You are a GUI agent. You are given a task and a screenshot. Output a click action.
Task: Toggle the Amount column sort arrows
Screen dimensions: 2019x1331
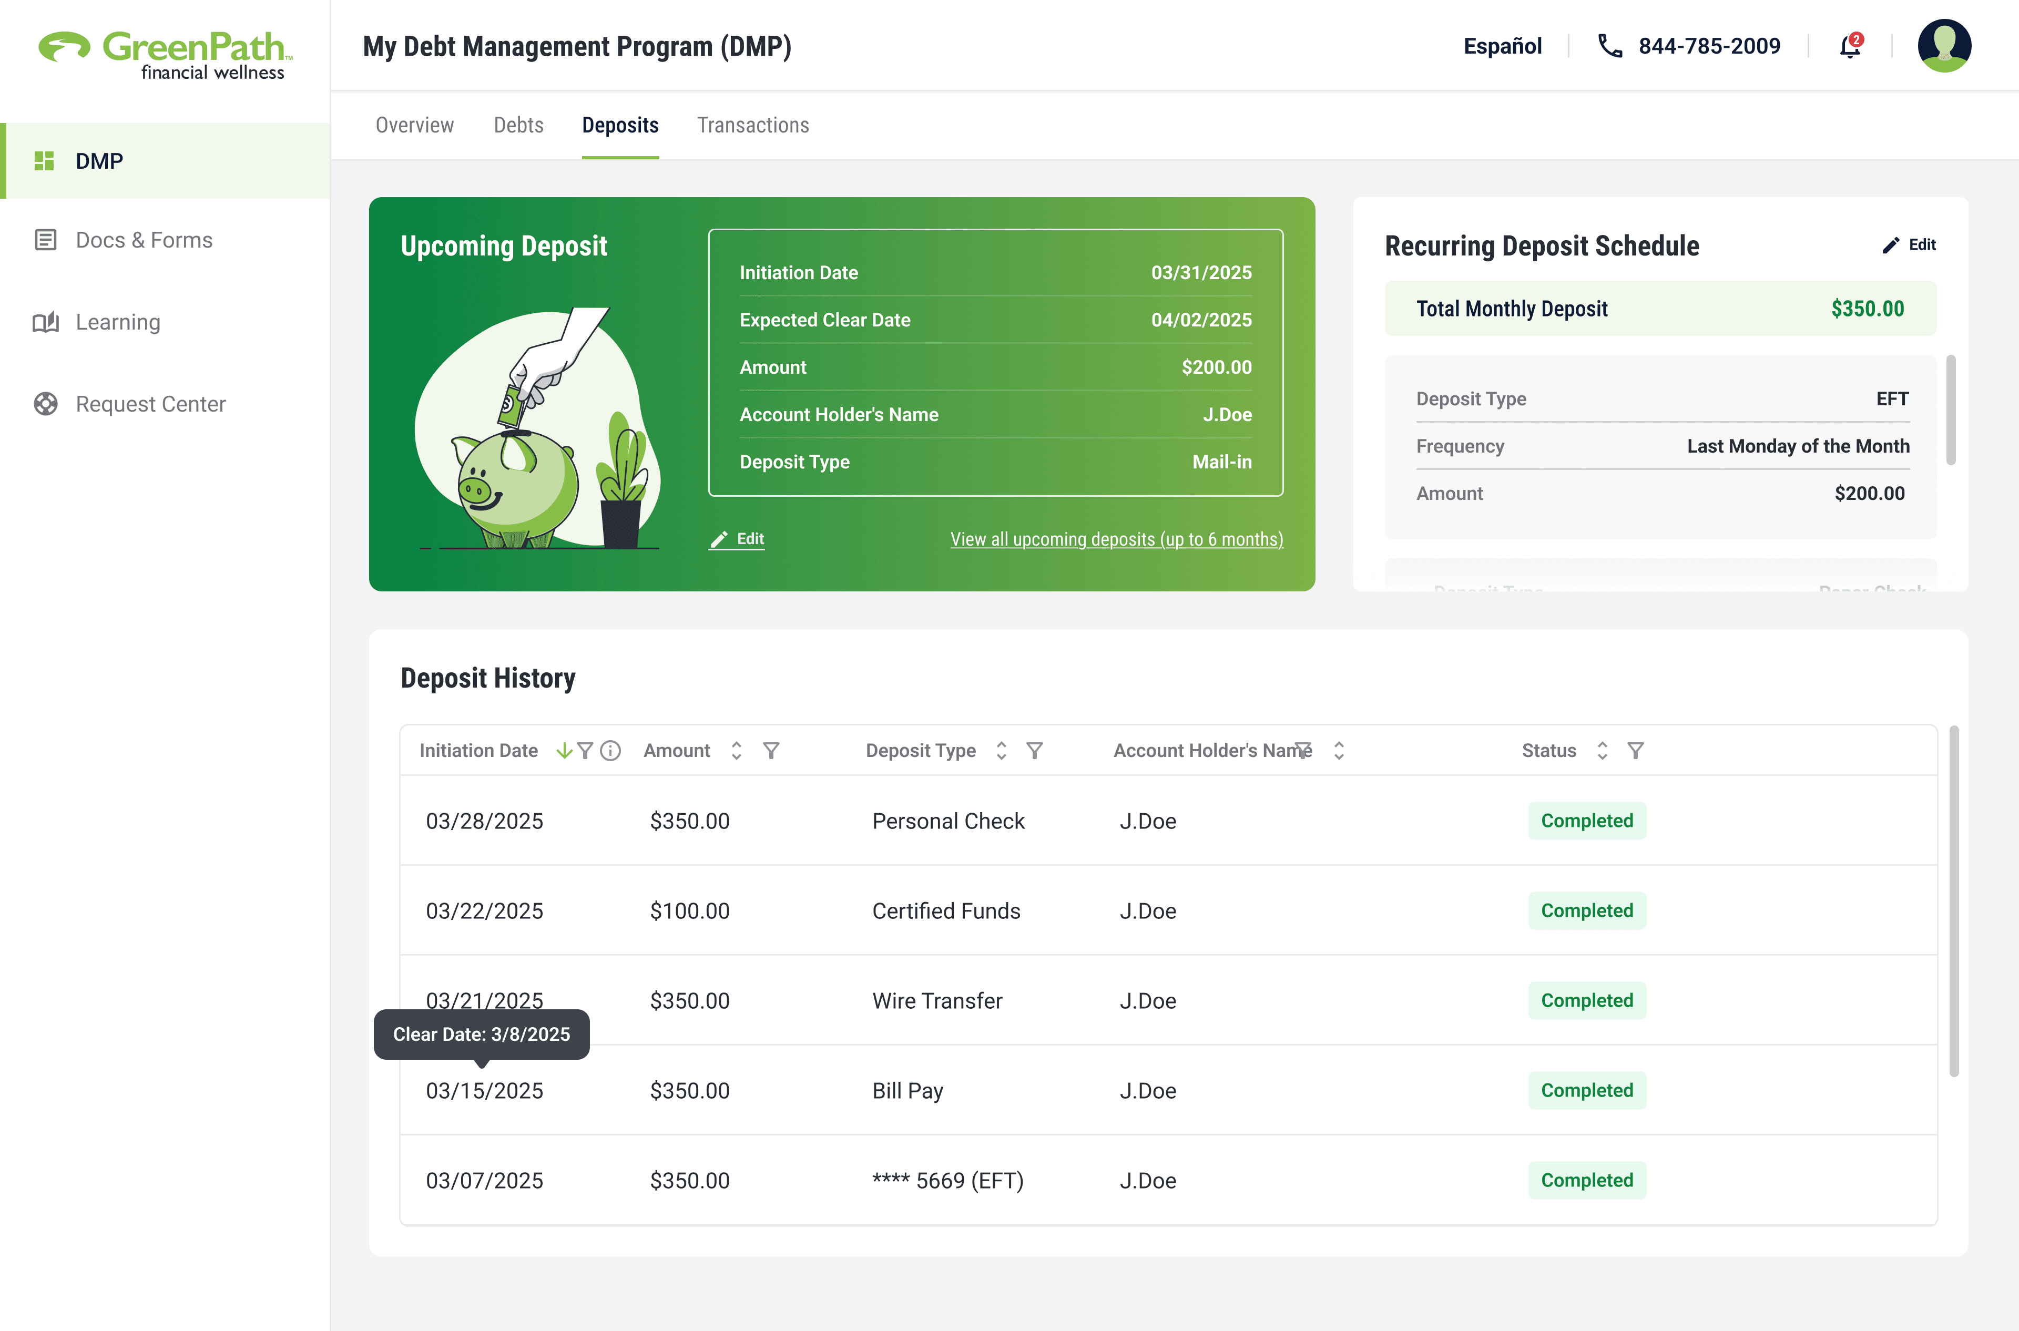pyautogui.click(x=736, y=750)
